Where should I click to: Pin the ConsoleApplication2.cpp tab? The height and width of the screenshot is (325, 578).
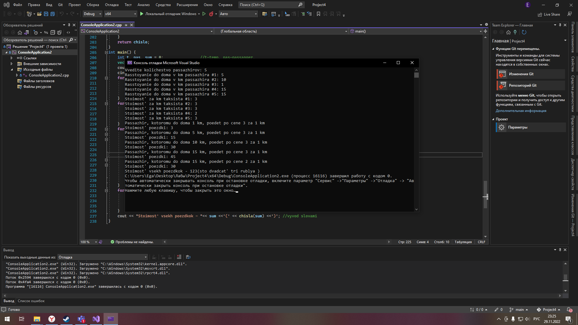coord(126,25)
